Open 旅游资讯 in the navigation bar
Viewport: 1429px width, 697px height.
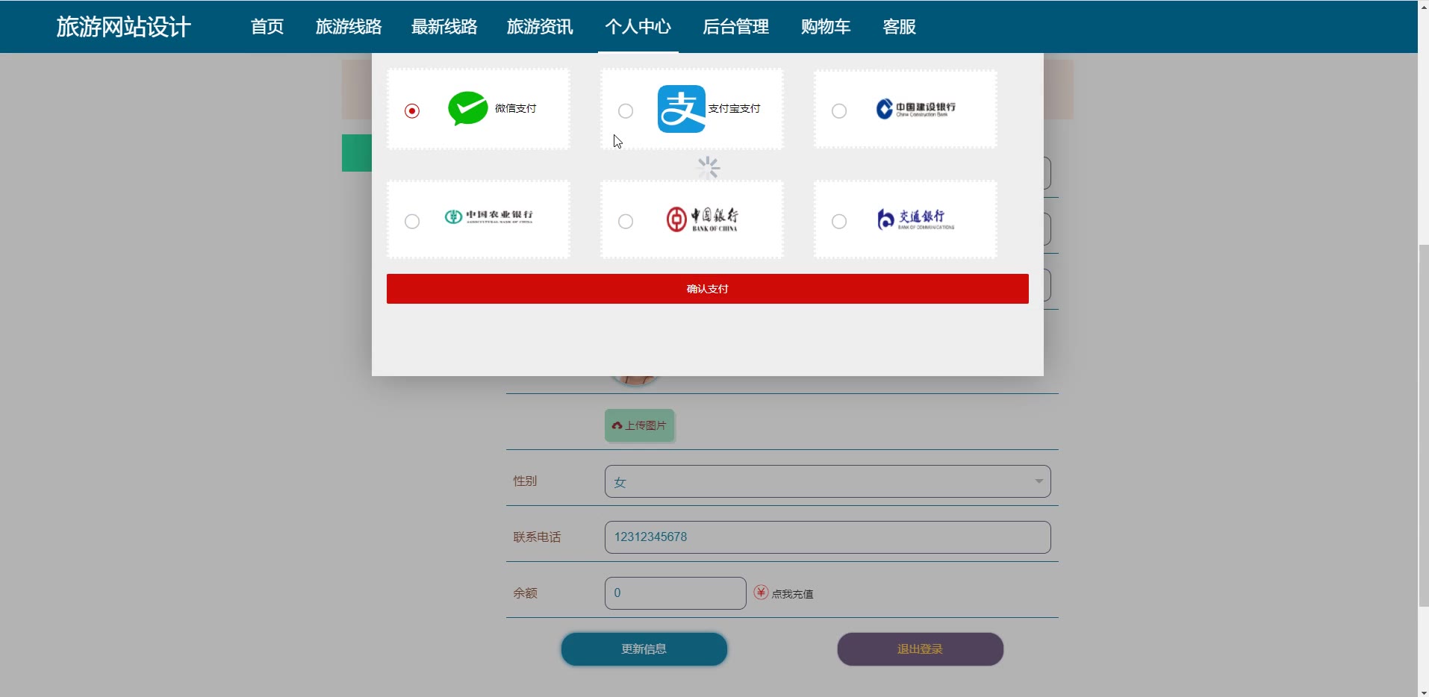pyautogui.click(x=540, y=27)
